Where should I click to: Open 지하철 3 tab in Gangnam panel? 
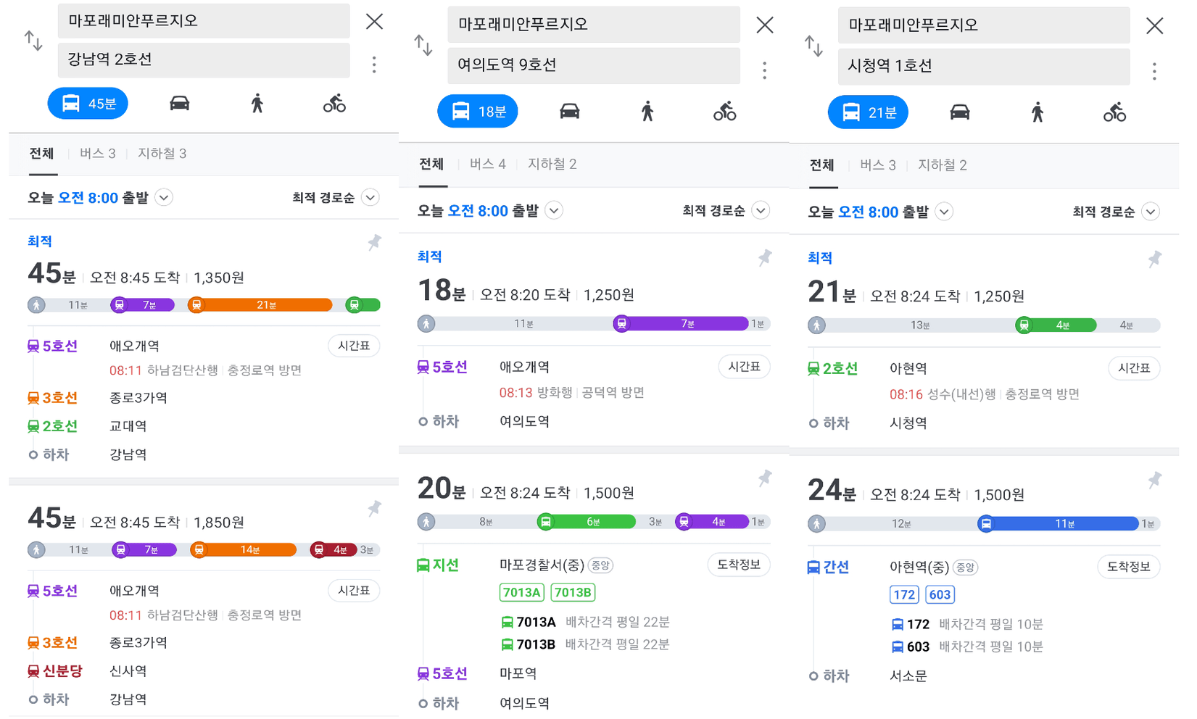pyautogui.click(x=162, y=154)
